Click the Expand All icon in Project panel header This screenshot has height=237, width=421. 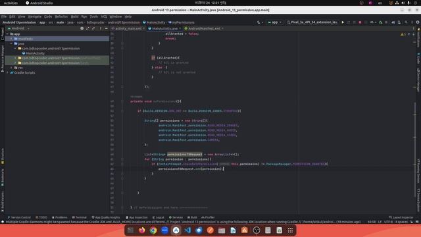click(87, 28)
